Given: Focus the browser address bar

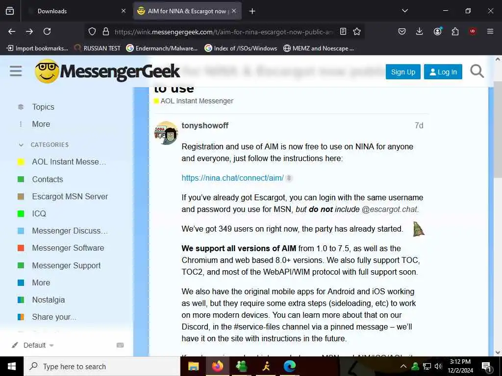Looking at the screenshot, I should tap(224, 32).
